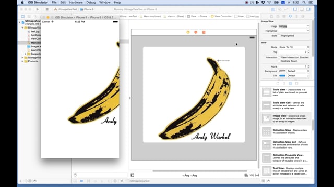Open the Attributes inspector tab
This screenshot has width=334, height=187.
tap(290, 16)
